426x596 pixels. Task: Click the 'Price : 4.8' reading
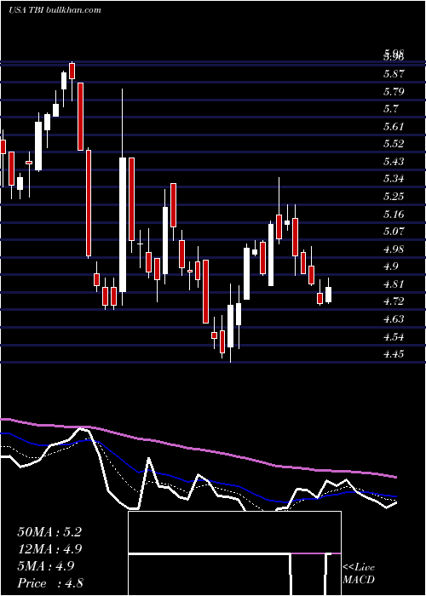point(50,583)
